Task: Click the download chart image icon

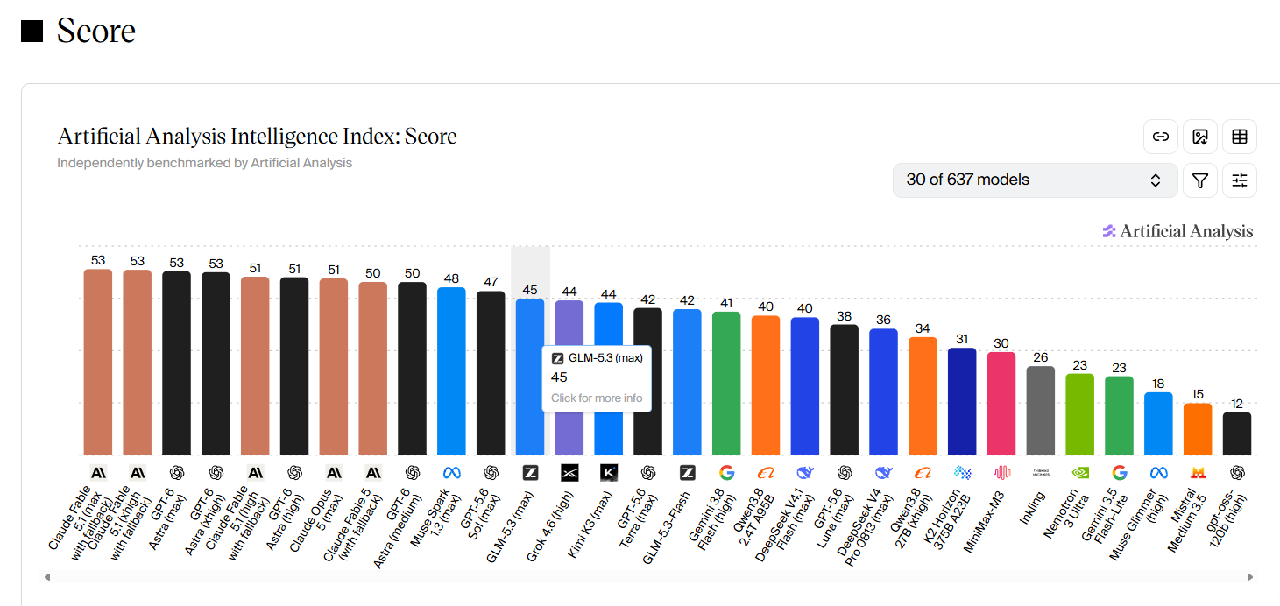Action: point(1200,137)
